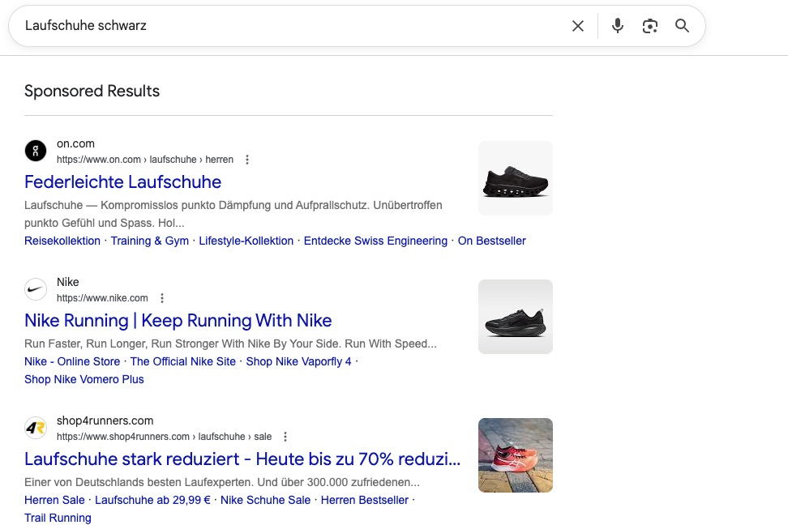Screen dimensions: 788x525
Task: Open the 'Trail Running' sitelink
Action: [58, 518]
